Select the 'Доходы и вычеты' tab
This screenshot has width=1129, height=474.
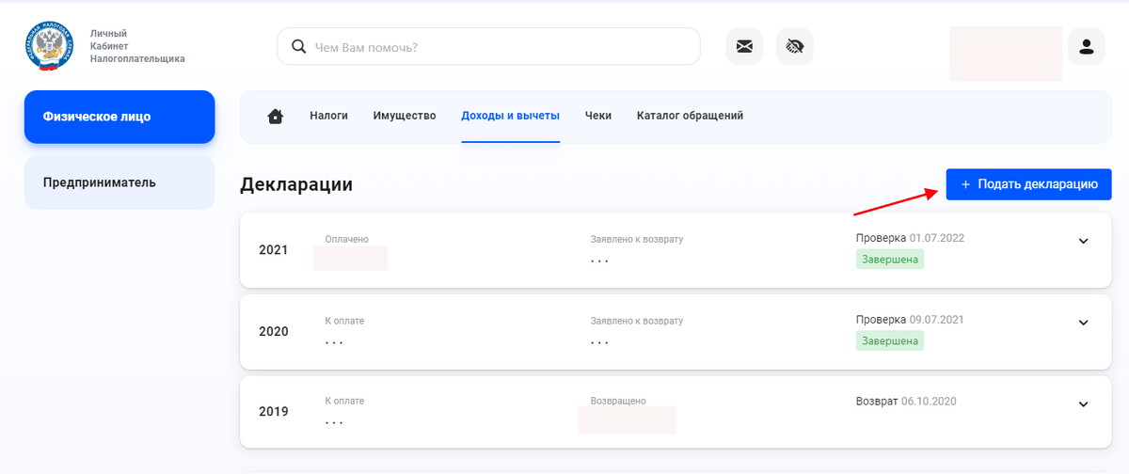click(x=510, y=116)
